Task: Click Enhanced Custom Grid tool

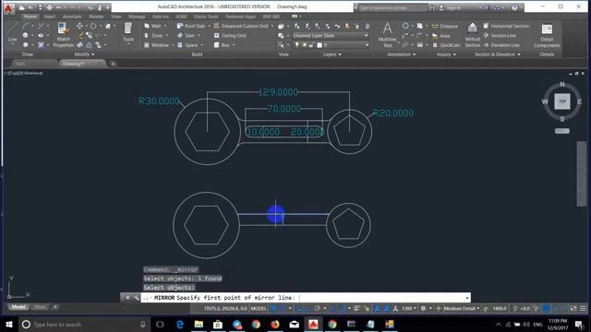Action: (x=241, y=26)
